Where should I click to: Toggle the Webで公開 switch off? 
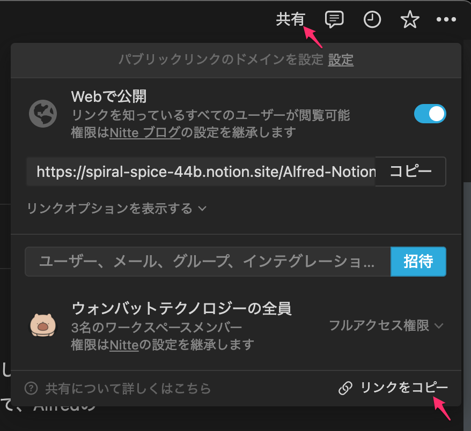tap(430, 114)
